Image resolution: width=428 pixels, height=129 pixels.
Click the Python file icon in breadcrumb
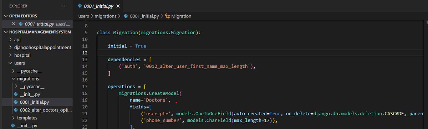click(x=125, y=16)
